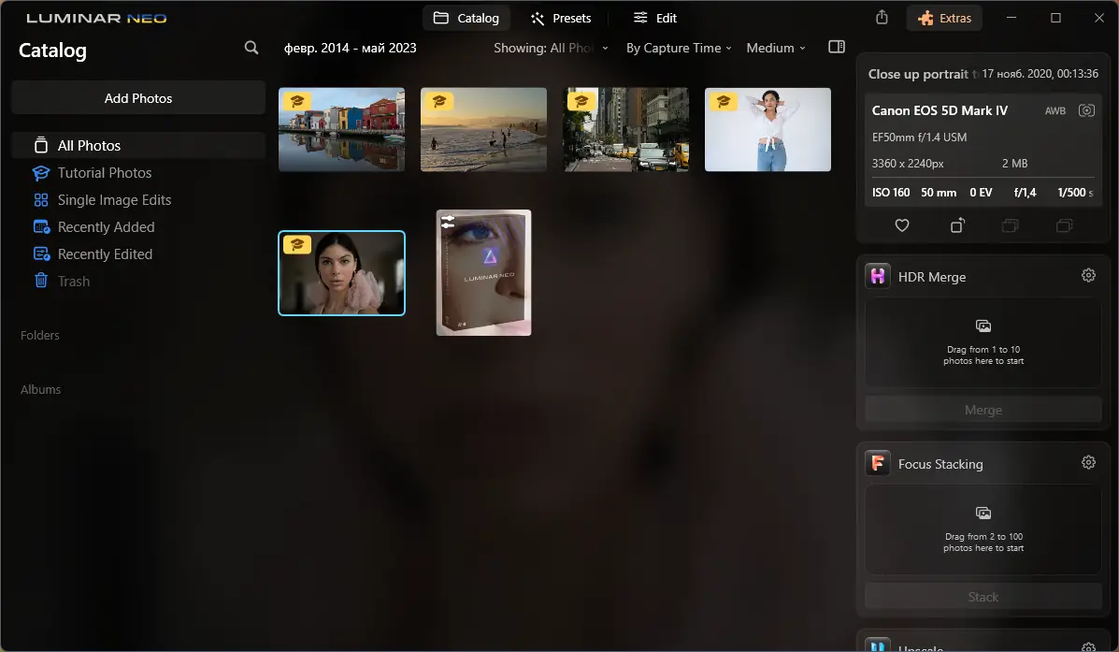Click the Albums section label
The height and width of the screenshot is (652, 1119).
41,390
